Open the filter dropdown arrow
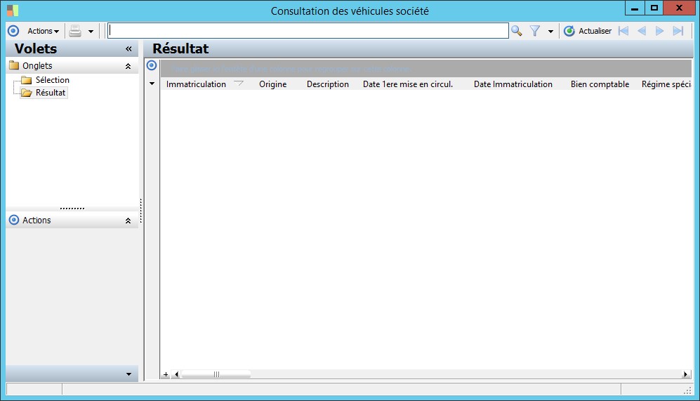Viewport: 700px width, 401px height. tap(550, 32)
